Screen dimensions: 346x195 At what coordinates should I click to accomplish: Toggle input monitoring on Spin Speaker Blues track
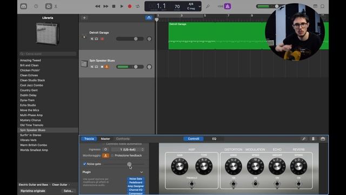107,67
